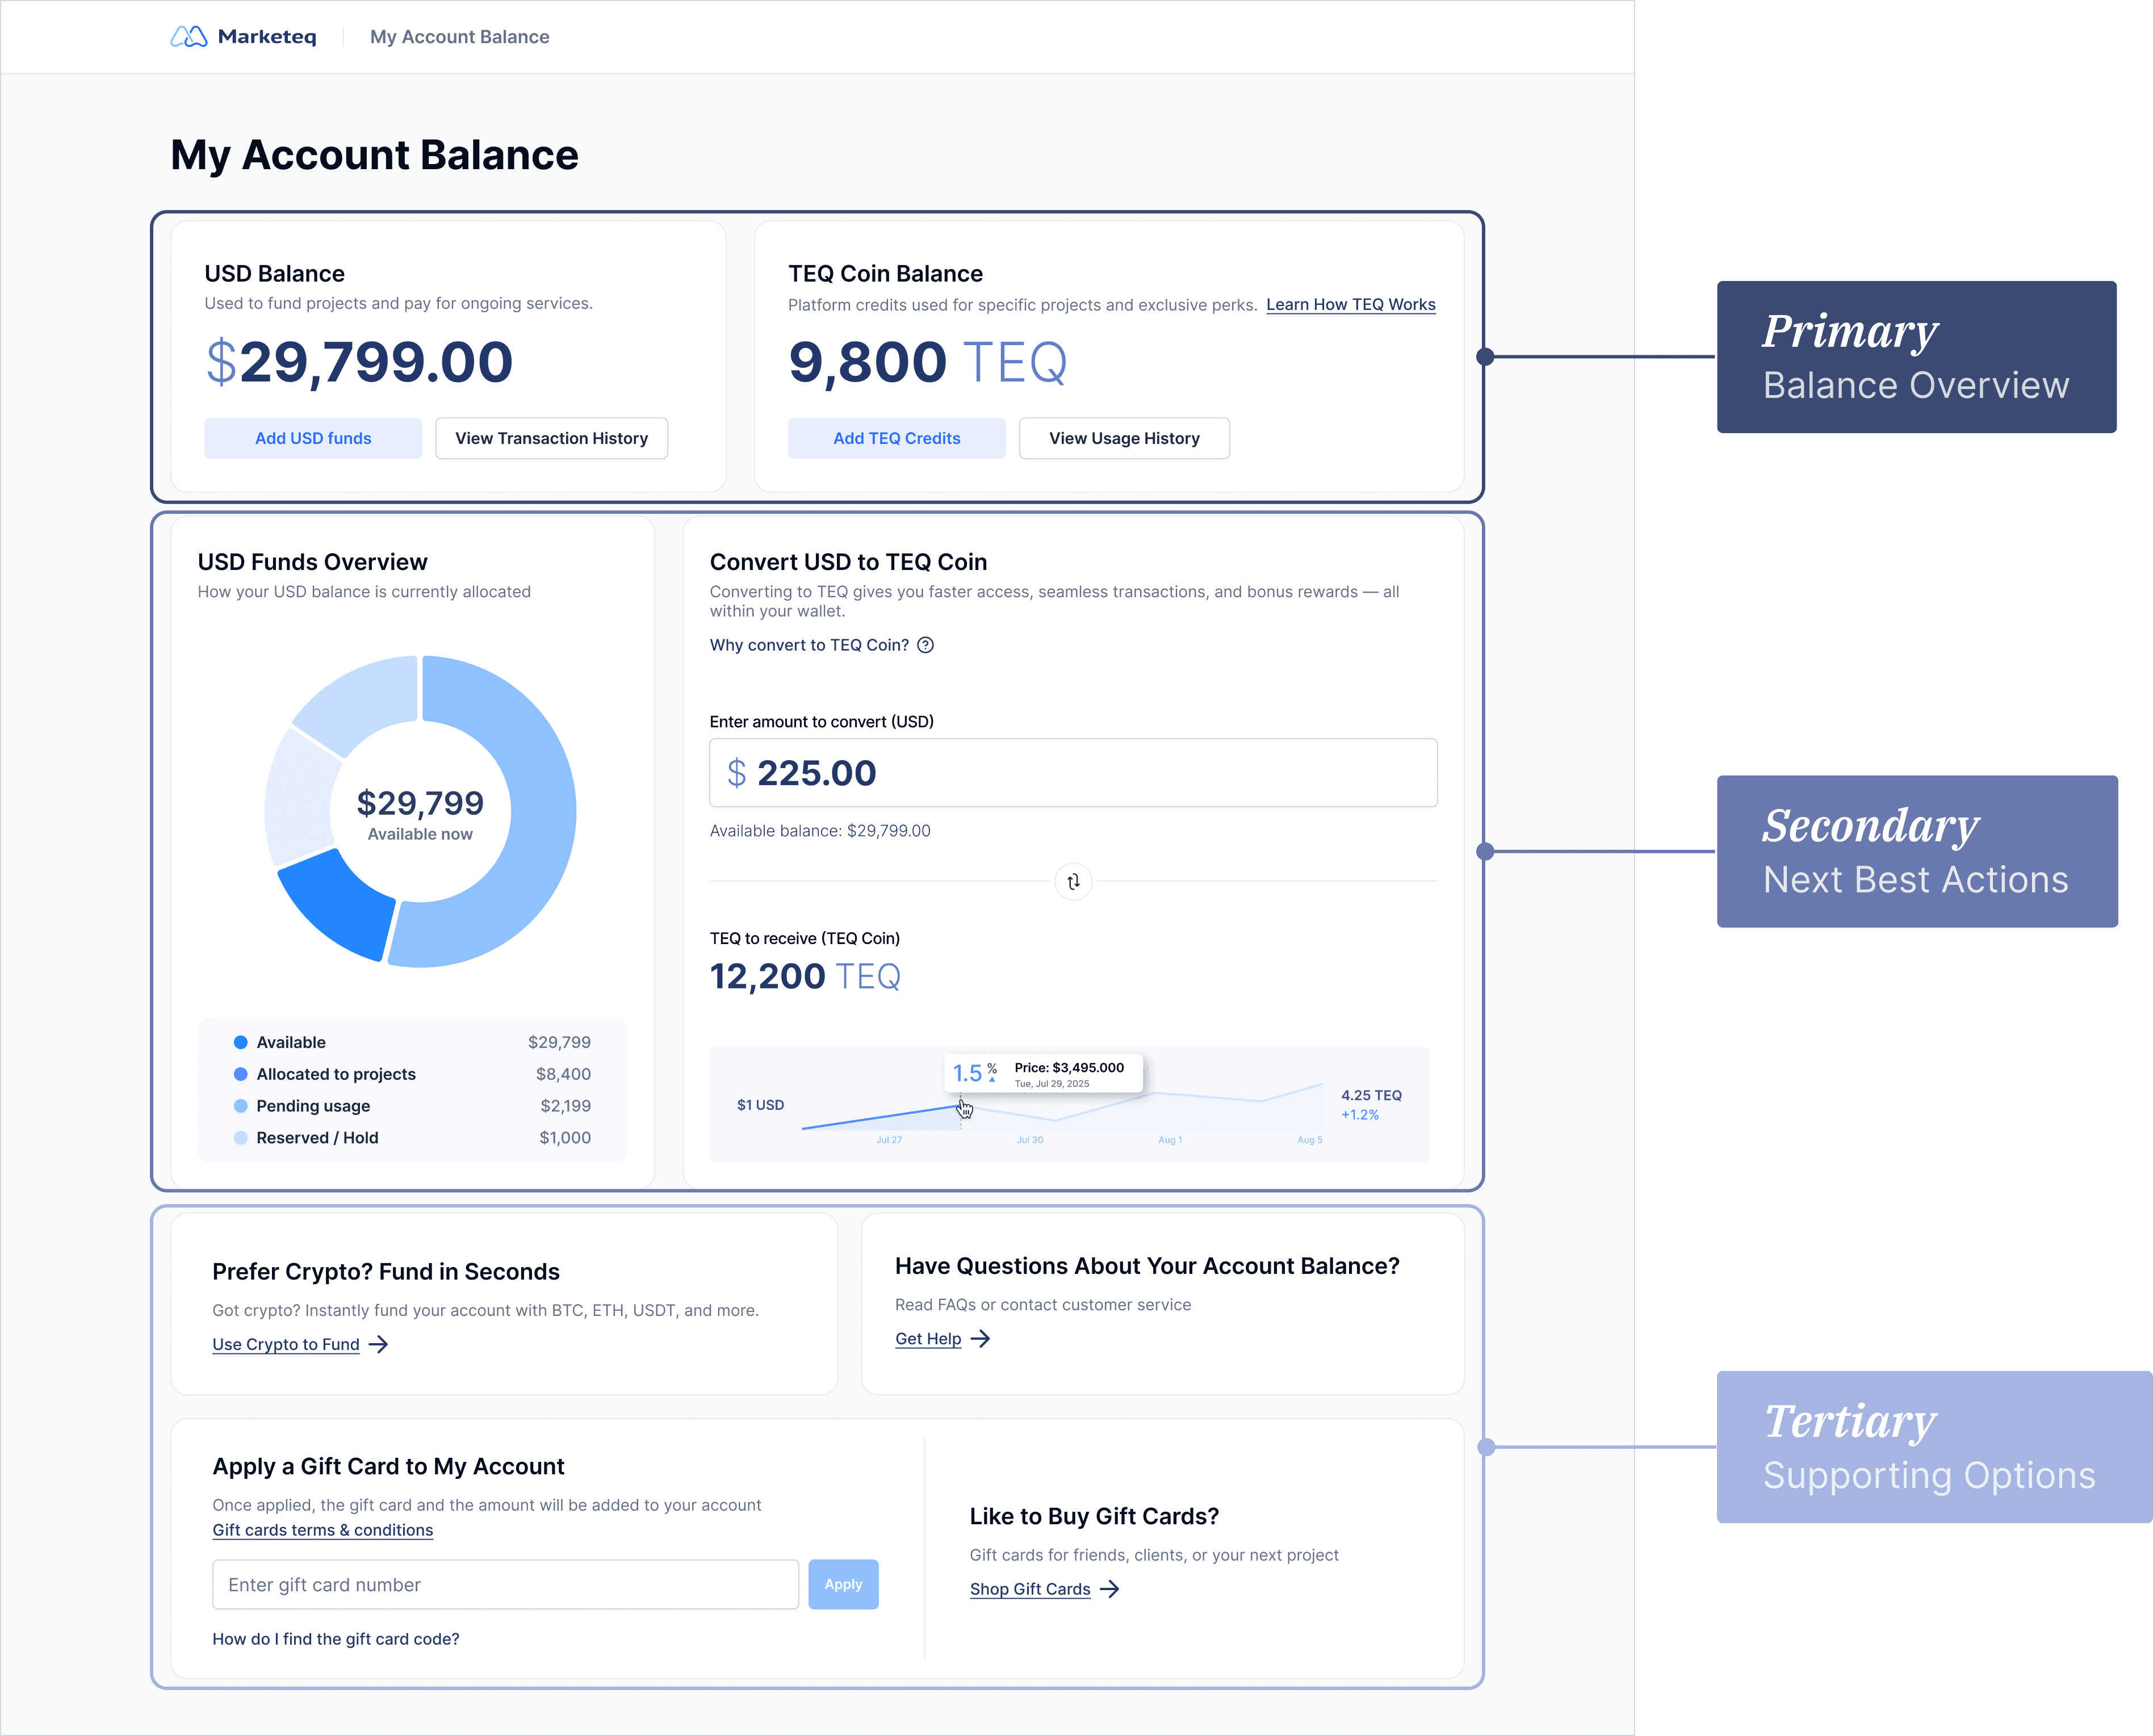Open Gift cards terms & conditions link
2153x1736 pixels.
click(322, 1531)
